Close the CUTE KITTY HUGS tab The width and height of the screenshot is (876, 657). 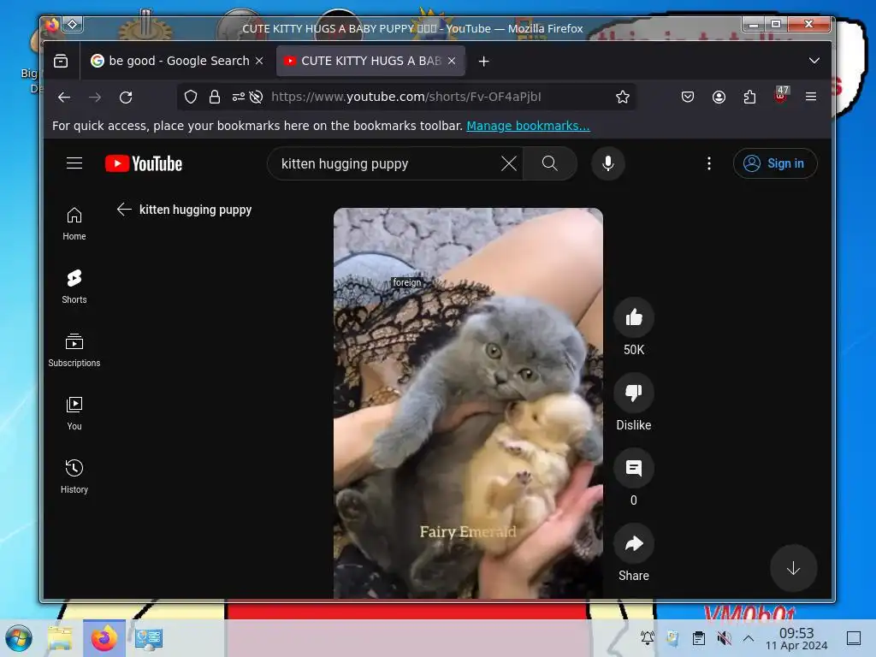click(x=452, y=61)
